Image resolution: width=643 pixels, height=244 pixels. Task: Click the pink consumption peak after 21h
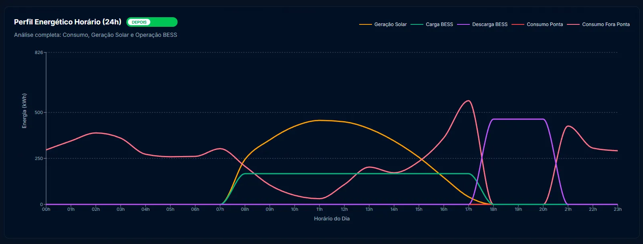coord(568,126)
